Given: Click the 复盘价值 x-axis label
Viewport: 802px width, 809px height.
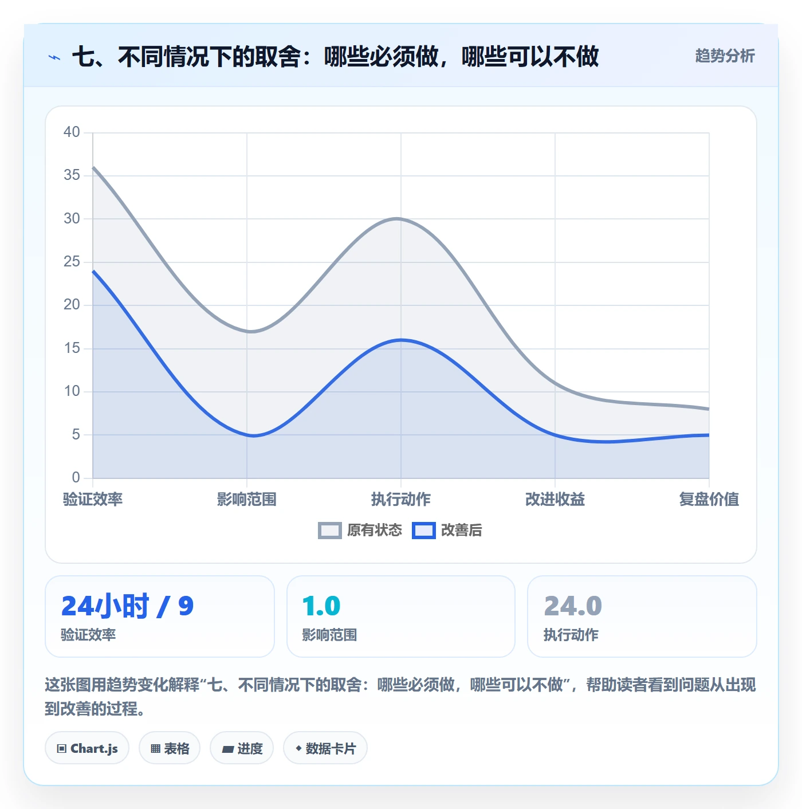Looking at the screenshot, I should pyautogui.click(x=709, y=499).
